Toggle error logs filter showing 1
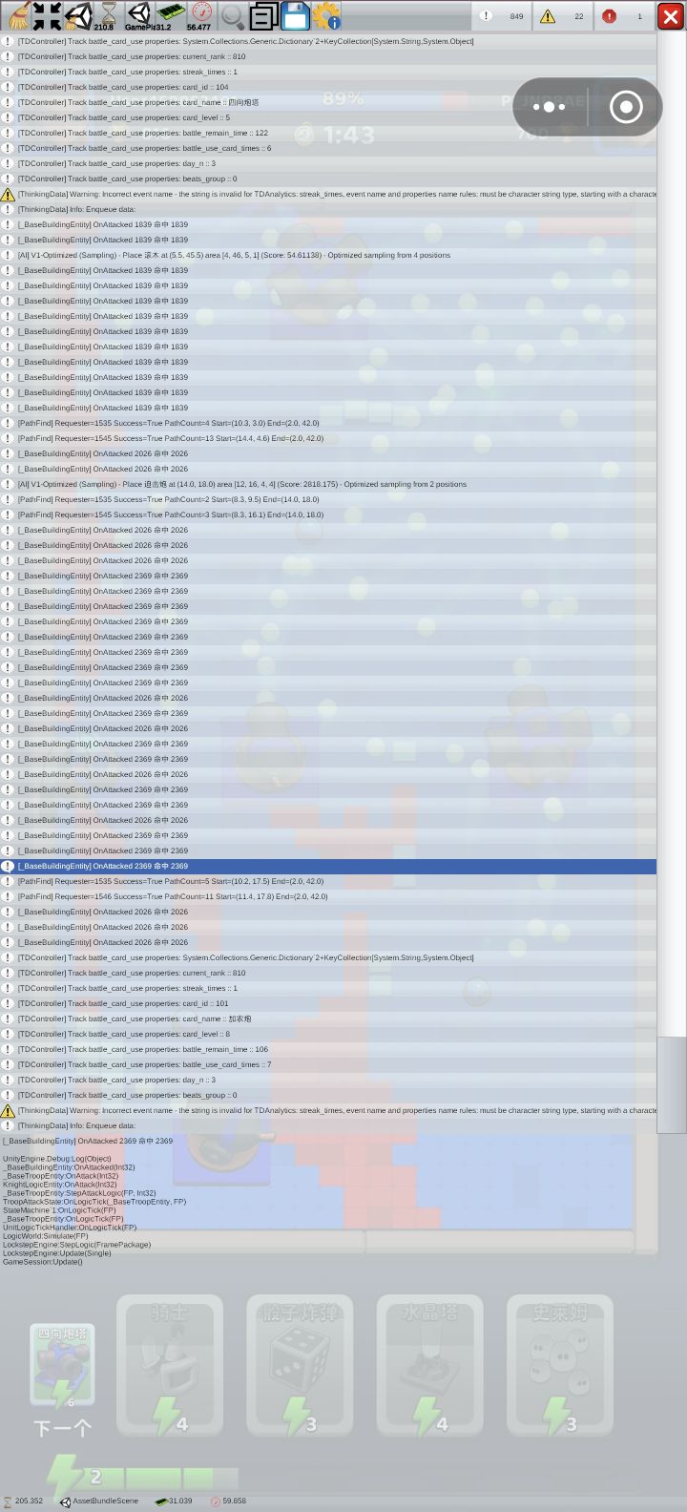Viewport: 687px width, 1512px height. pos(624,16)
